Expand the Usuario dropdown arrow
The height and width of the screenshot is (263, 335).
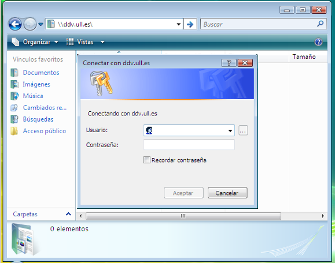(x=230, y=130)
